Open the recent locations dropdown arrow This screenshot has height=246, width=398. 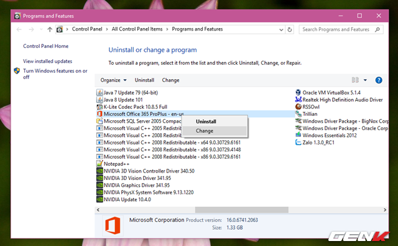click(41, 29)
